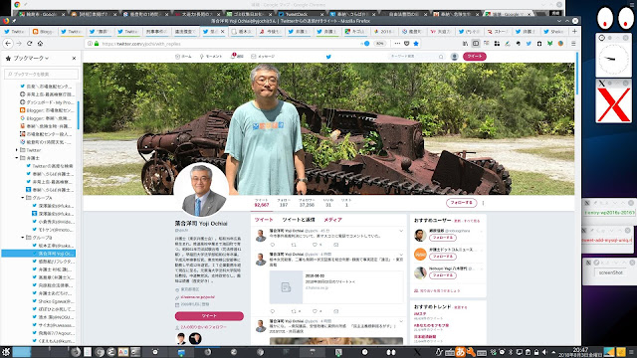
Task: Click the Firefox forward arrow
Action: tap(19, 44)
